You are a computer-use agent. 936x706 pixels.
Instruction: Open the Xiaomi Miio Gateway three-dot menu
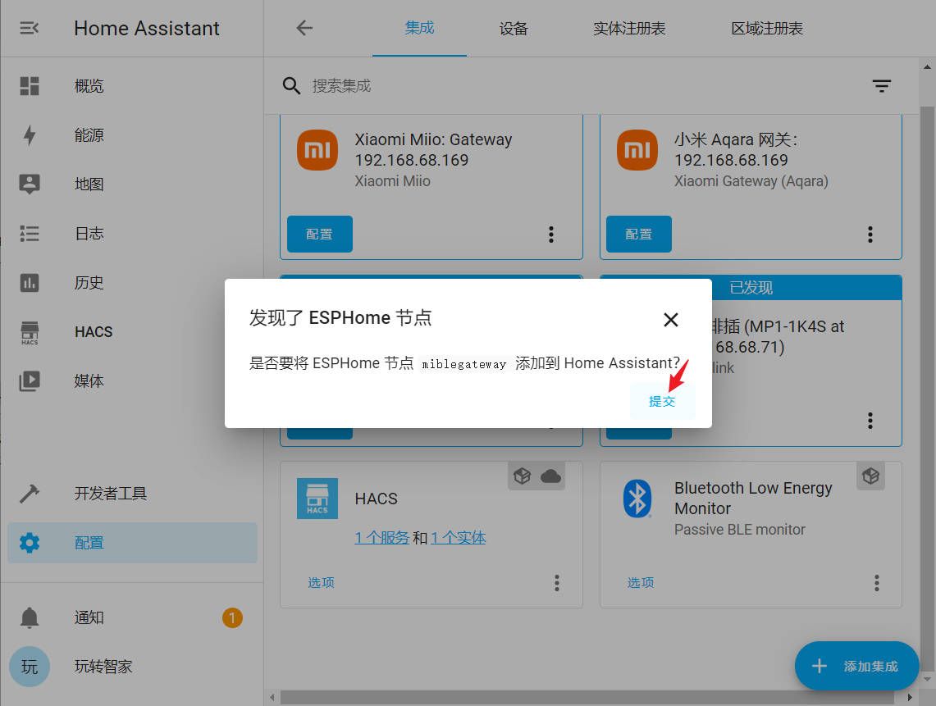click(551, 234)
